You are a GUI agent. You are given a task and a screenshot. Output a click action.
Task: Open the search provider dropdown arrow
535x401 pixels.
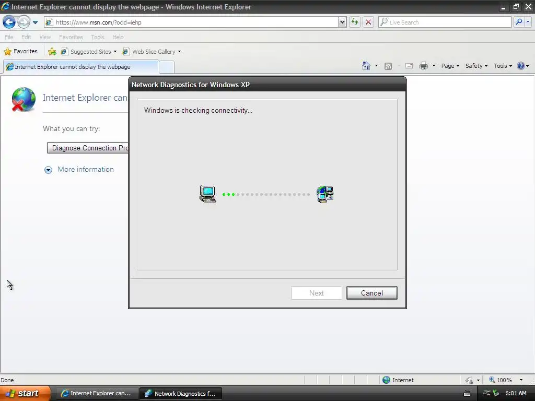click(x=528, y=22)
